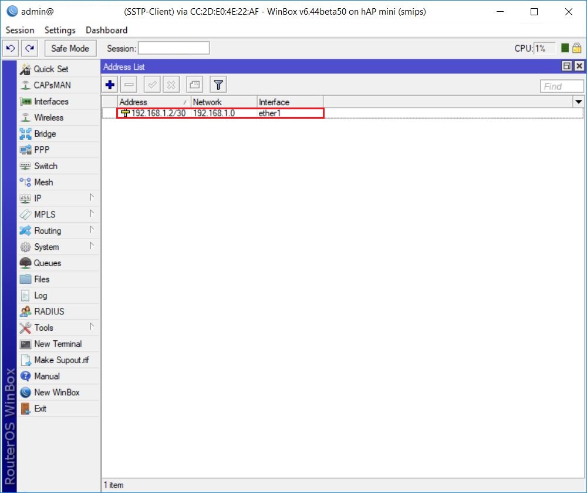Close the Address List subwindow

coord(579,66)
